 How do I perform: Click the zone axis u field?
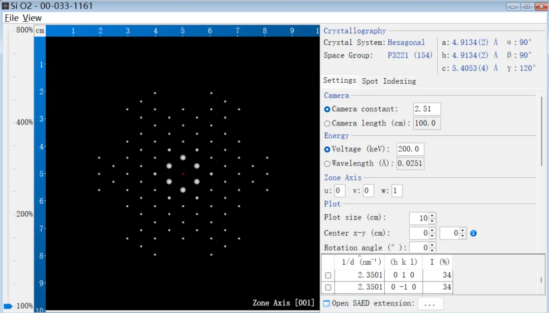(339, 191)
